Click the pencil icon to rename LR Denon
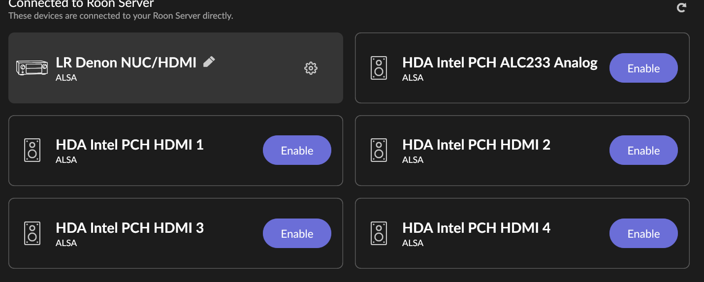Viewport: 704px width, 282px height. [209, 62]
